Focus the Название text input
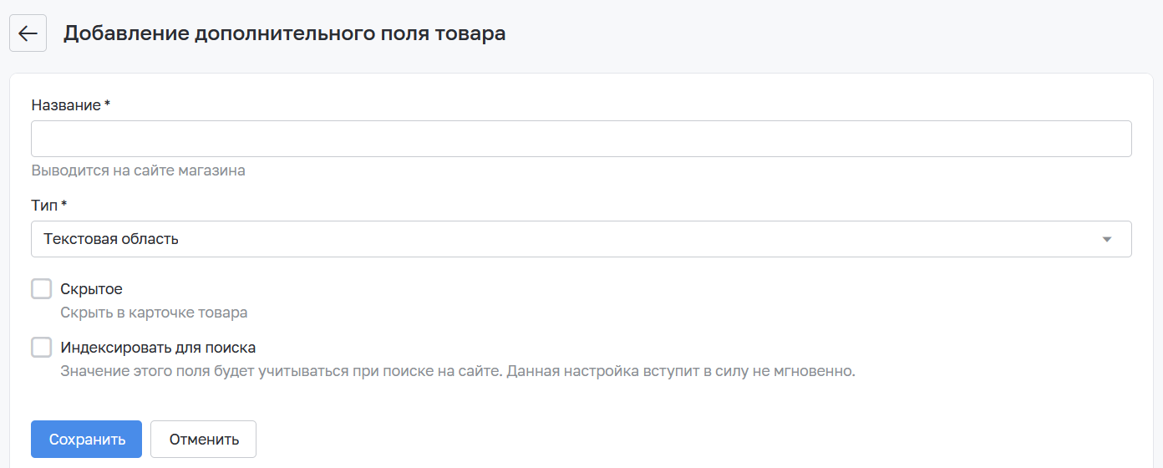Viewport: 1163px width, 468px height. click(x=581, y=139)
